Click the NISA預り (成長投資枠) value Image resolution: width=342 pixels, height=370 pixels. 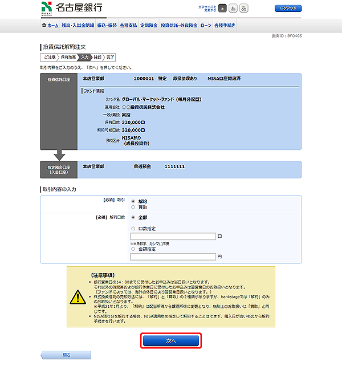point(136,141)
